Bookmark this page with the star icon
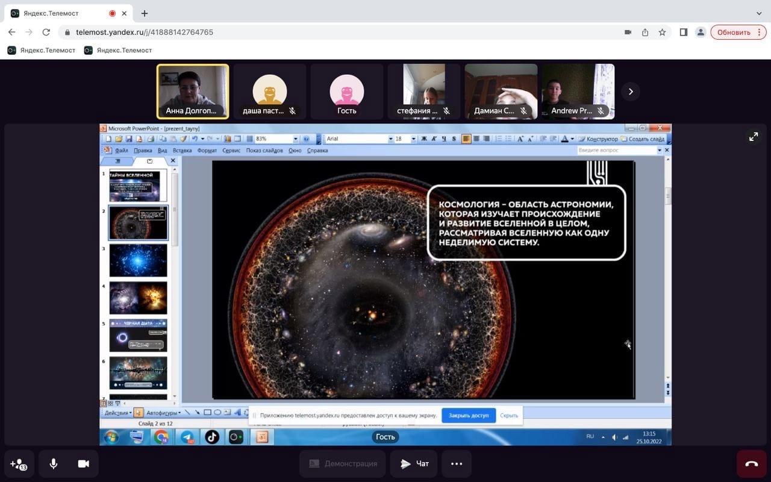771x482 pixels. pos(662,32)
